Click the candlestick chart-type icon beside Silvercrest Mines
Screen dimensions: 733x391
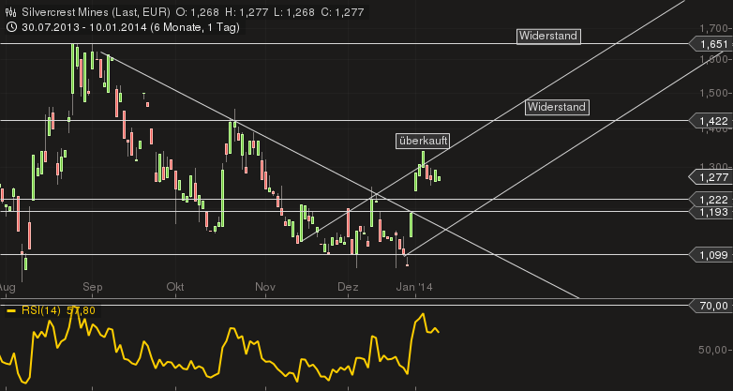(x=9, y=11)
